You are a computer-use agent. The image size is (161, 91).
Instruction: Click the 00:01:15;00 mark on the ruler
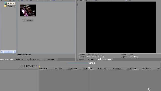117,69
